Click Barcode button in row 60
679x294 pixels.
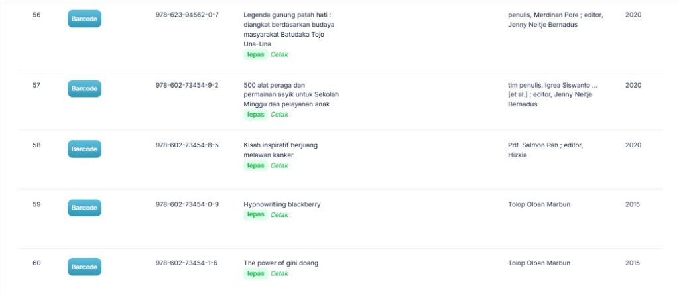(x=84, y=267)
